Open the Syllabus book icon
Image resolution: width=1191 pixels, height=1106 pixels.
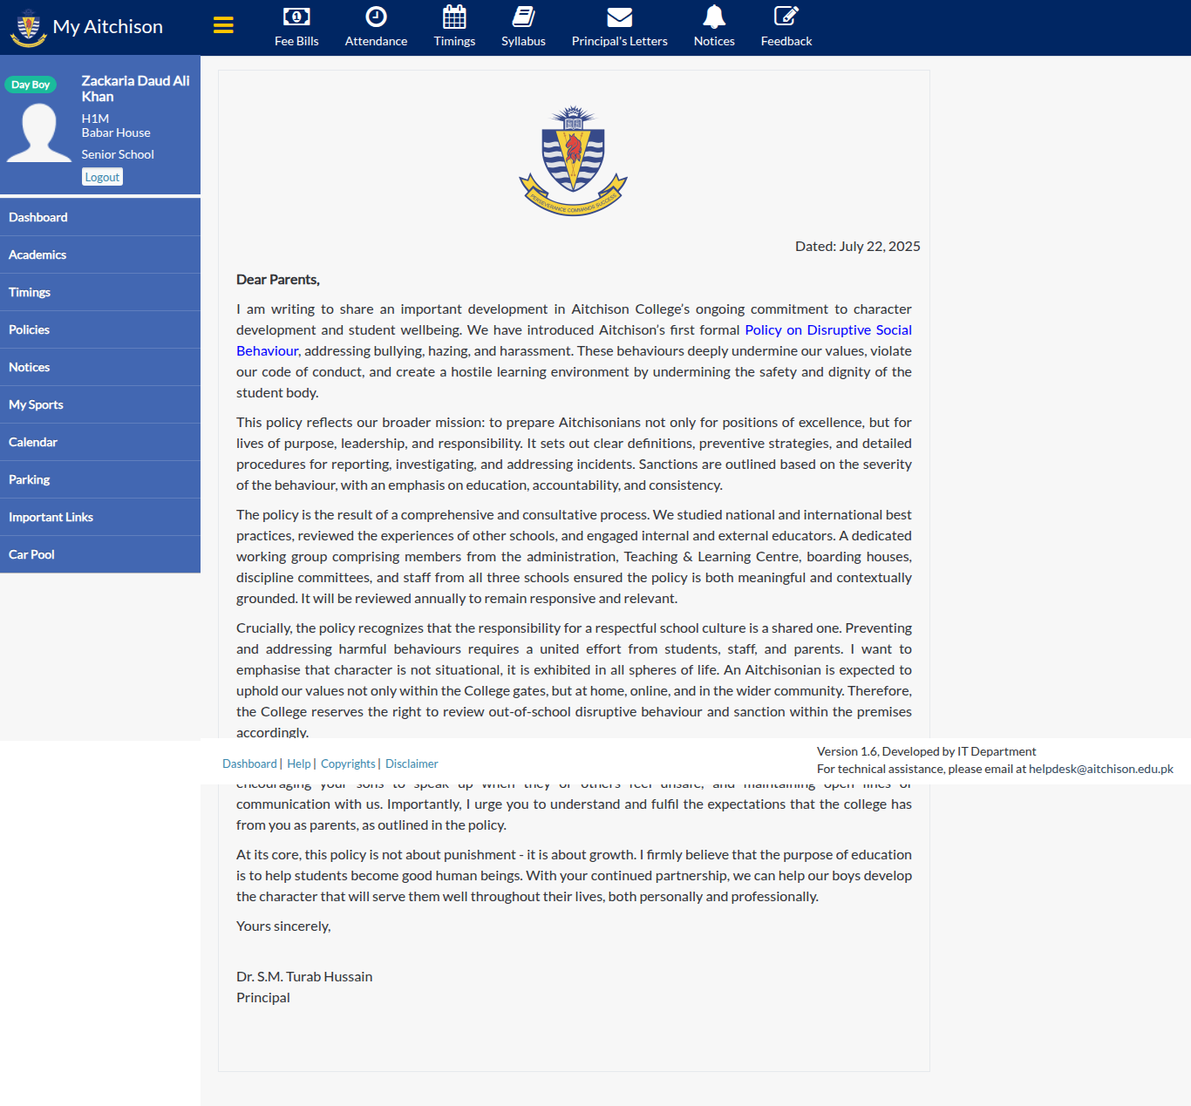pyautogui.click(x=523, y=17)
